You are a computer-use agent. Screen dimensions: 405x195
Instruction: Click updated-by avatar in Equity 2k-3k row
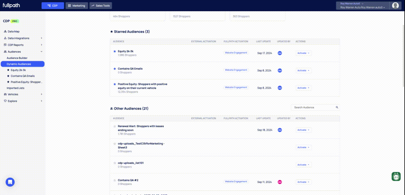pyautogui.click(x=280, y=53)
